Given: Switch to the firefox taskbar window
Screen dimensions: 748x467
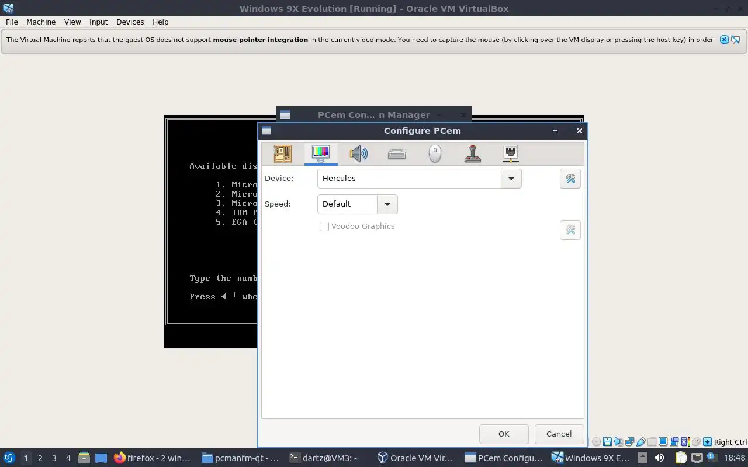Looking at the screenshot, I should click(x=153, y=458).
